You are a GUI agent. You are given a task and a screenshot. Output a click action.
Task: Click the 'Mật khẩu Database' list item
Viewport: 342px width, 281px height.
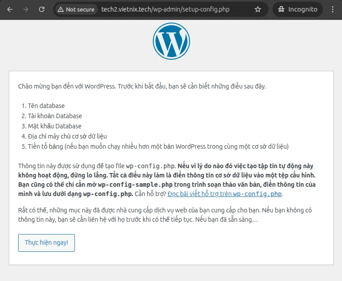[x=54, y=126]
